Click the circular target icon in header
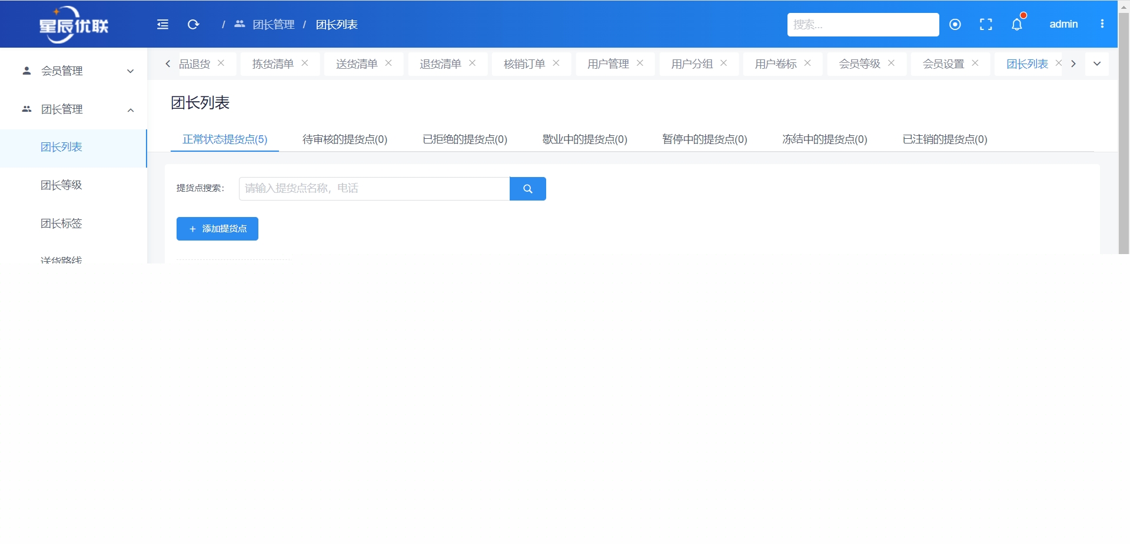Screen dimensions: 1130x544 click(x=955, y=24)
